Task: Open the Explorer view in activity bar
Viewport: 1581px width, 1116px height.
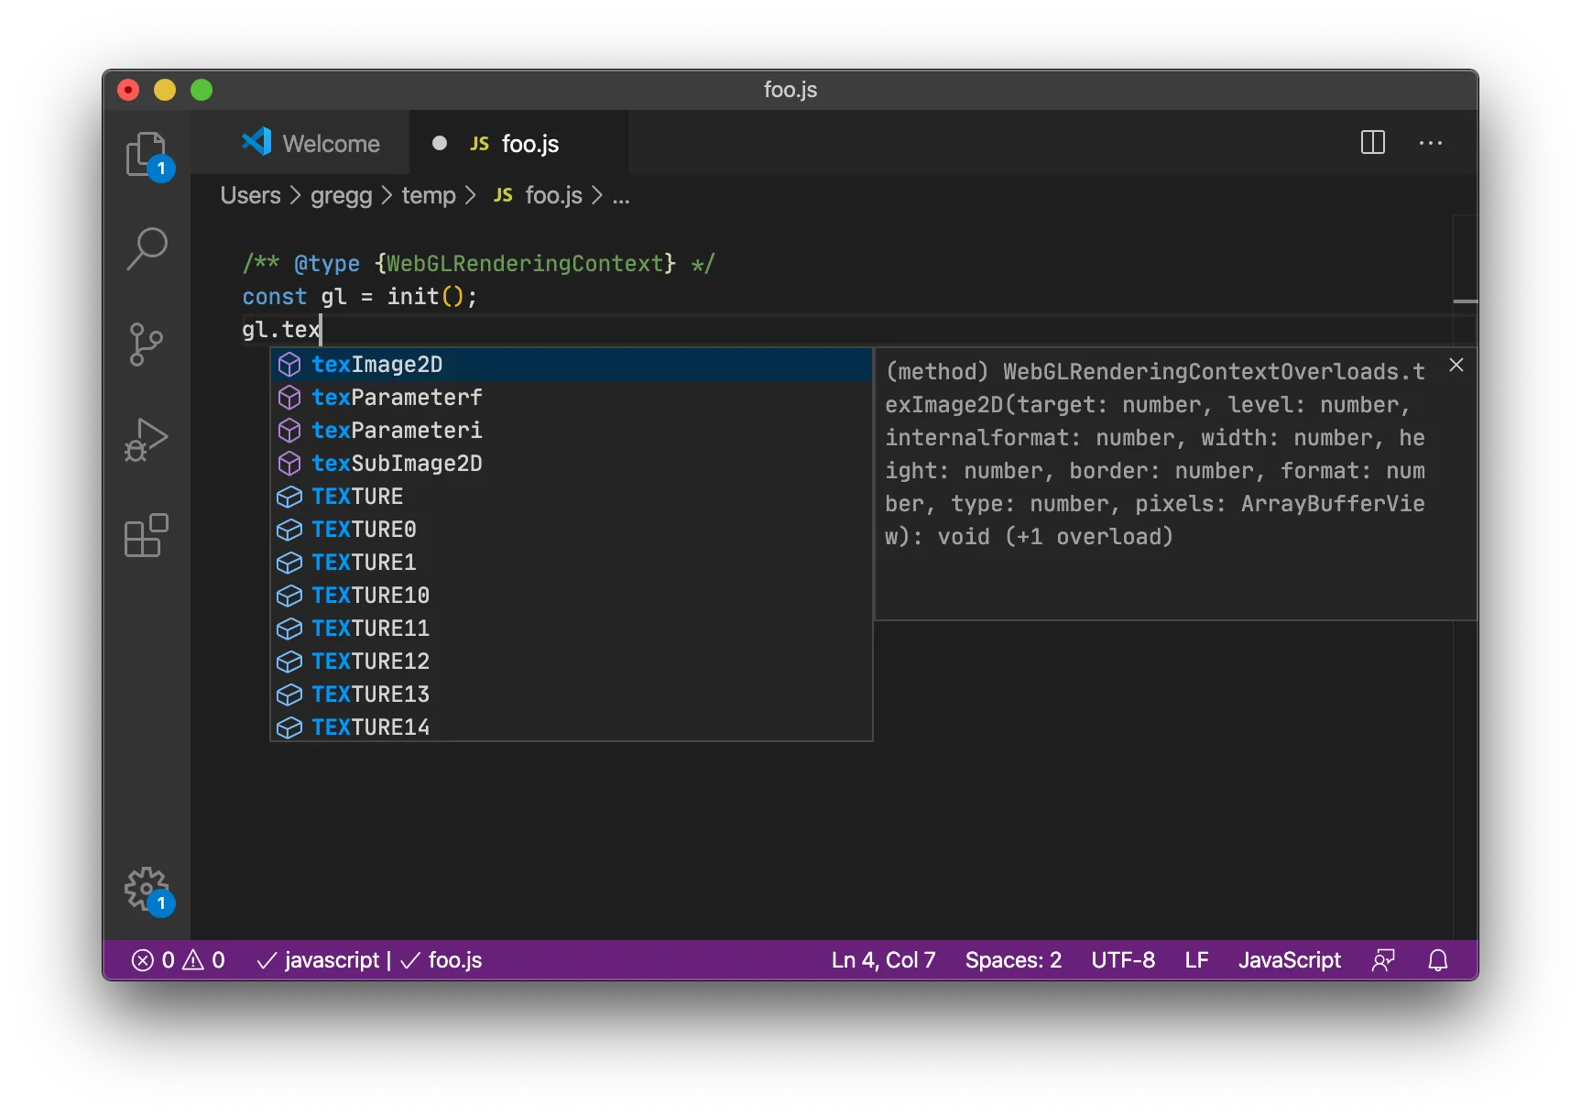Action: tap(147, 154)
